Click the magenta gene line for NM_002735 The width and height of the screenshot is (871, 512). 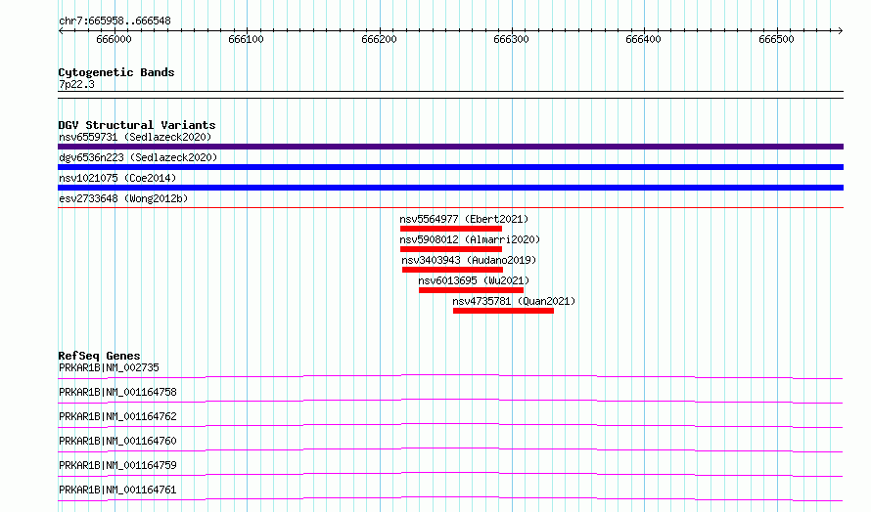click(x=450, y=375)
